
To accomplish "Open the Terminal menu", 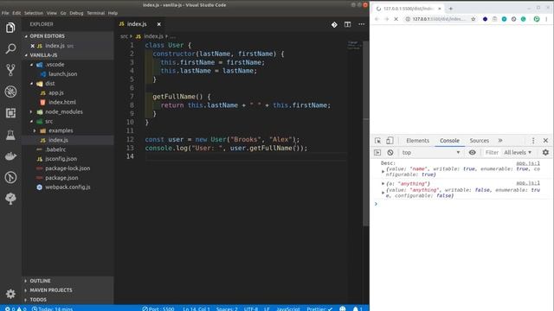I will (x=96, y=13).
